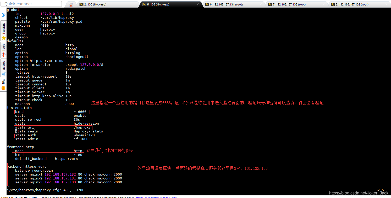The height and width of the screenshot is (198, 391).
Task: Click the 'defaults' section line
Action: pos(15,41)
